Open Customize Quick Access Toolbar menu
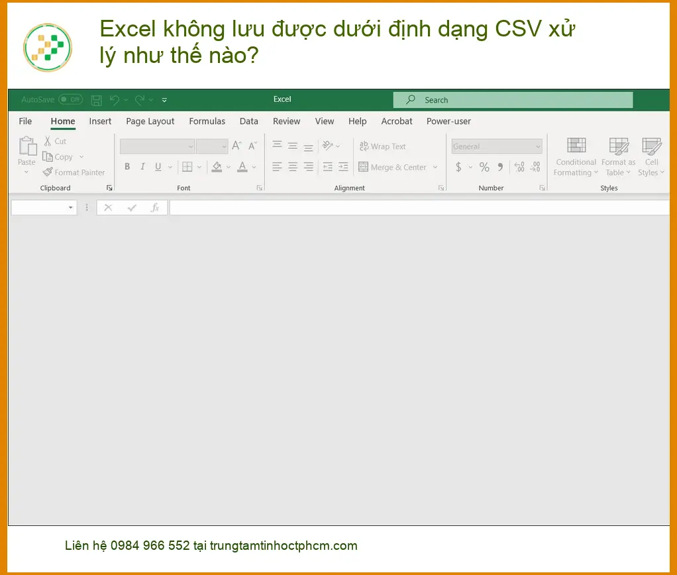The height and width of the screenshot is (575, 677). click(164, 100)
